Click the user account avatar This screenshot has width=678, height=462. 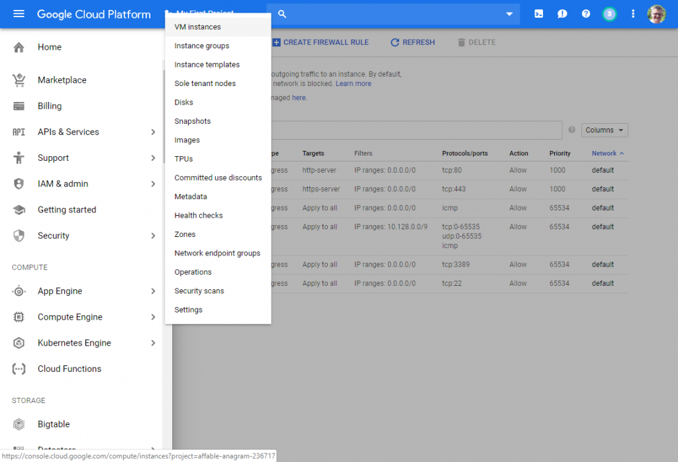point(656,14)
